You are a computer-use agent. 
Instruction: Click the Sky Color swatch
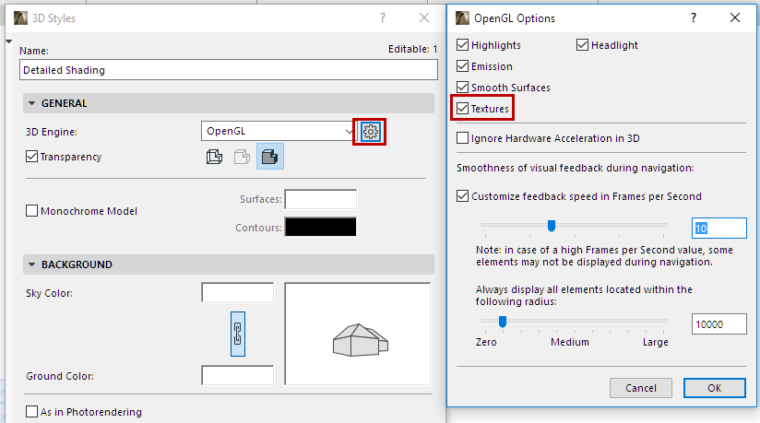[238, 293]
